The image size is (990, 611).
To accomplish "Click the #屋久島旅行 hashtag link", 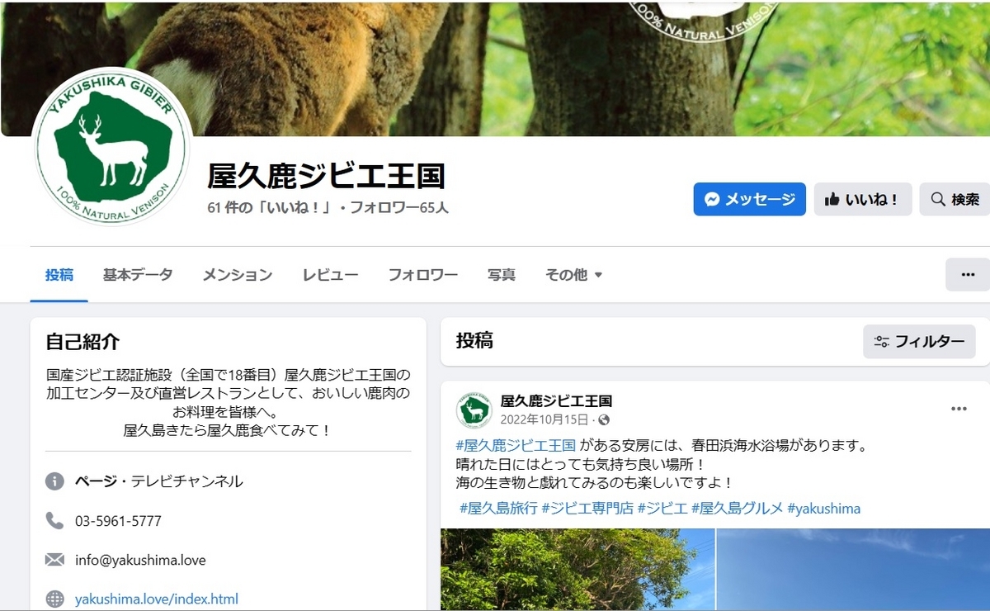I will [498, 509].
